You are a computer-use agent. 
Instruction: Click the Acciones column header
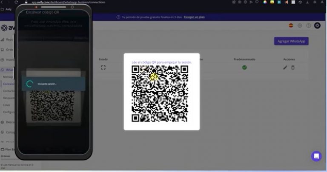(289, 59)
